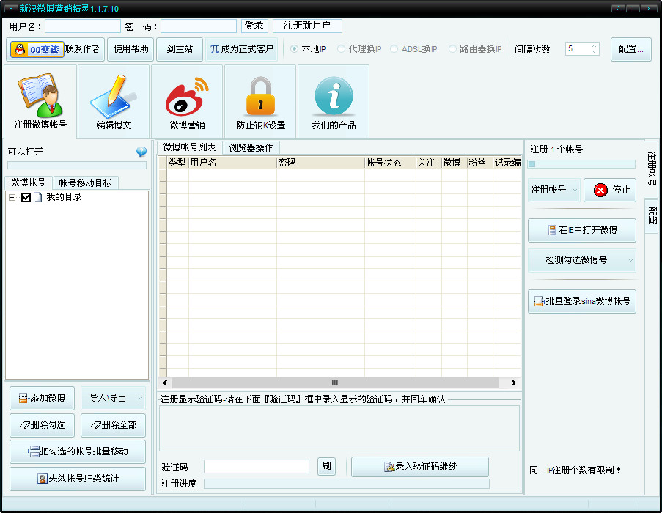Click the 用户名 input field
The width and height of the screenshot is (662, 513).
click(83, 26)
